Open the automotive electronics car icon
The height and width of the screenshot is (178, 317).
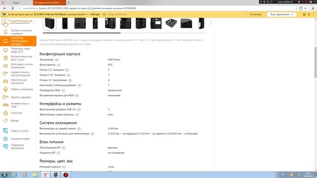click(x=5, y=81)
